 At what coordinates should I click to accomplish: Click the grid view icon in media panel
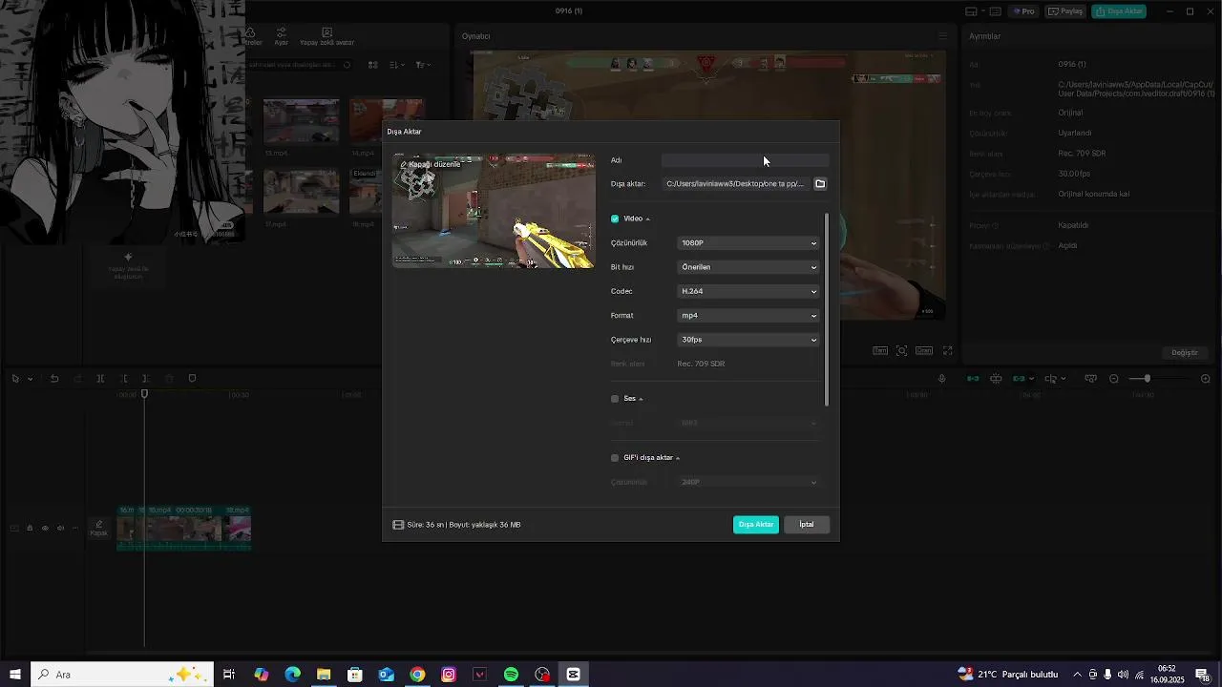373,65
